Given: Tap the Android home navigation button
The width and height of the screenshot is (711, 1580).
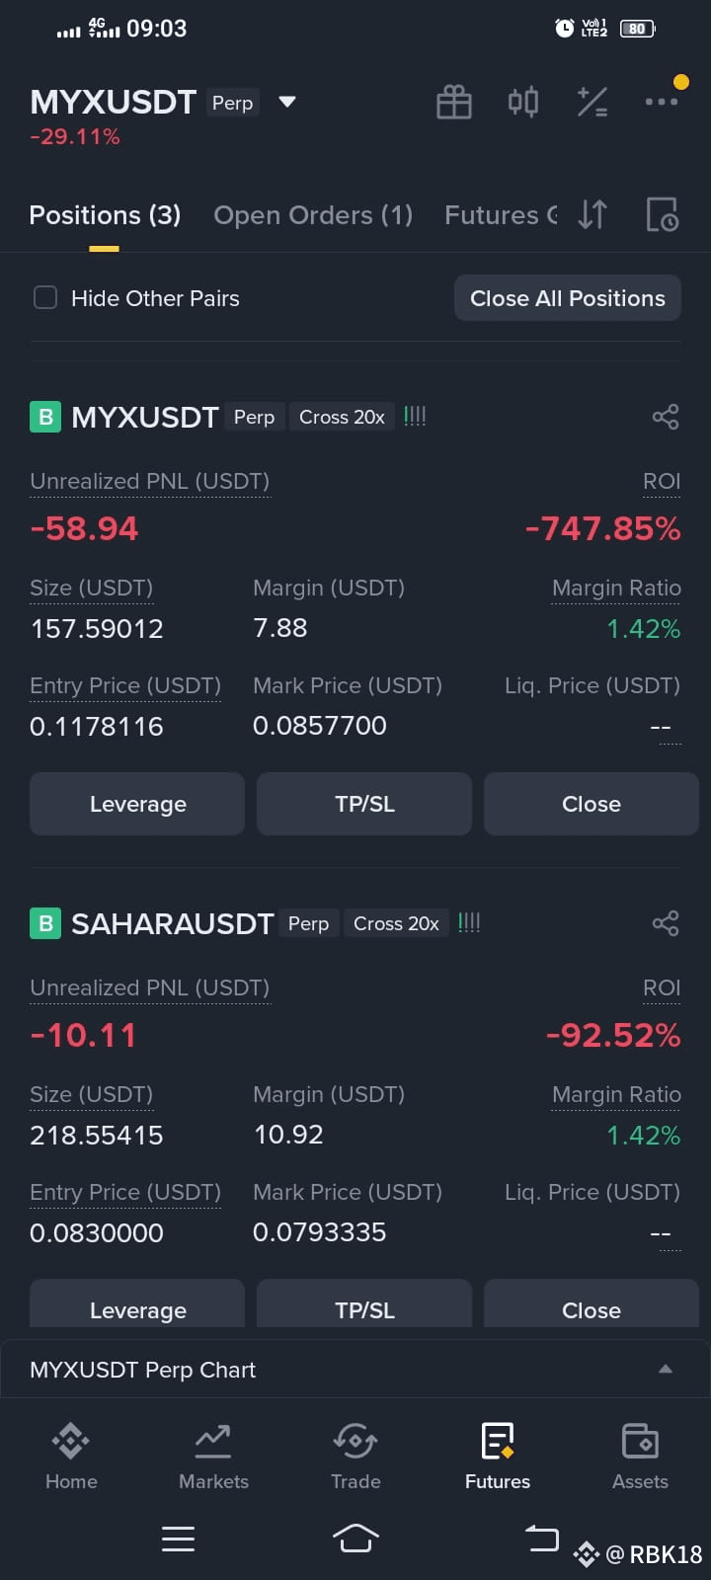Looking at the screenshot, I should tap(355, 1538).
